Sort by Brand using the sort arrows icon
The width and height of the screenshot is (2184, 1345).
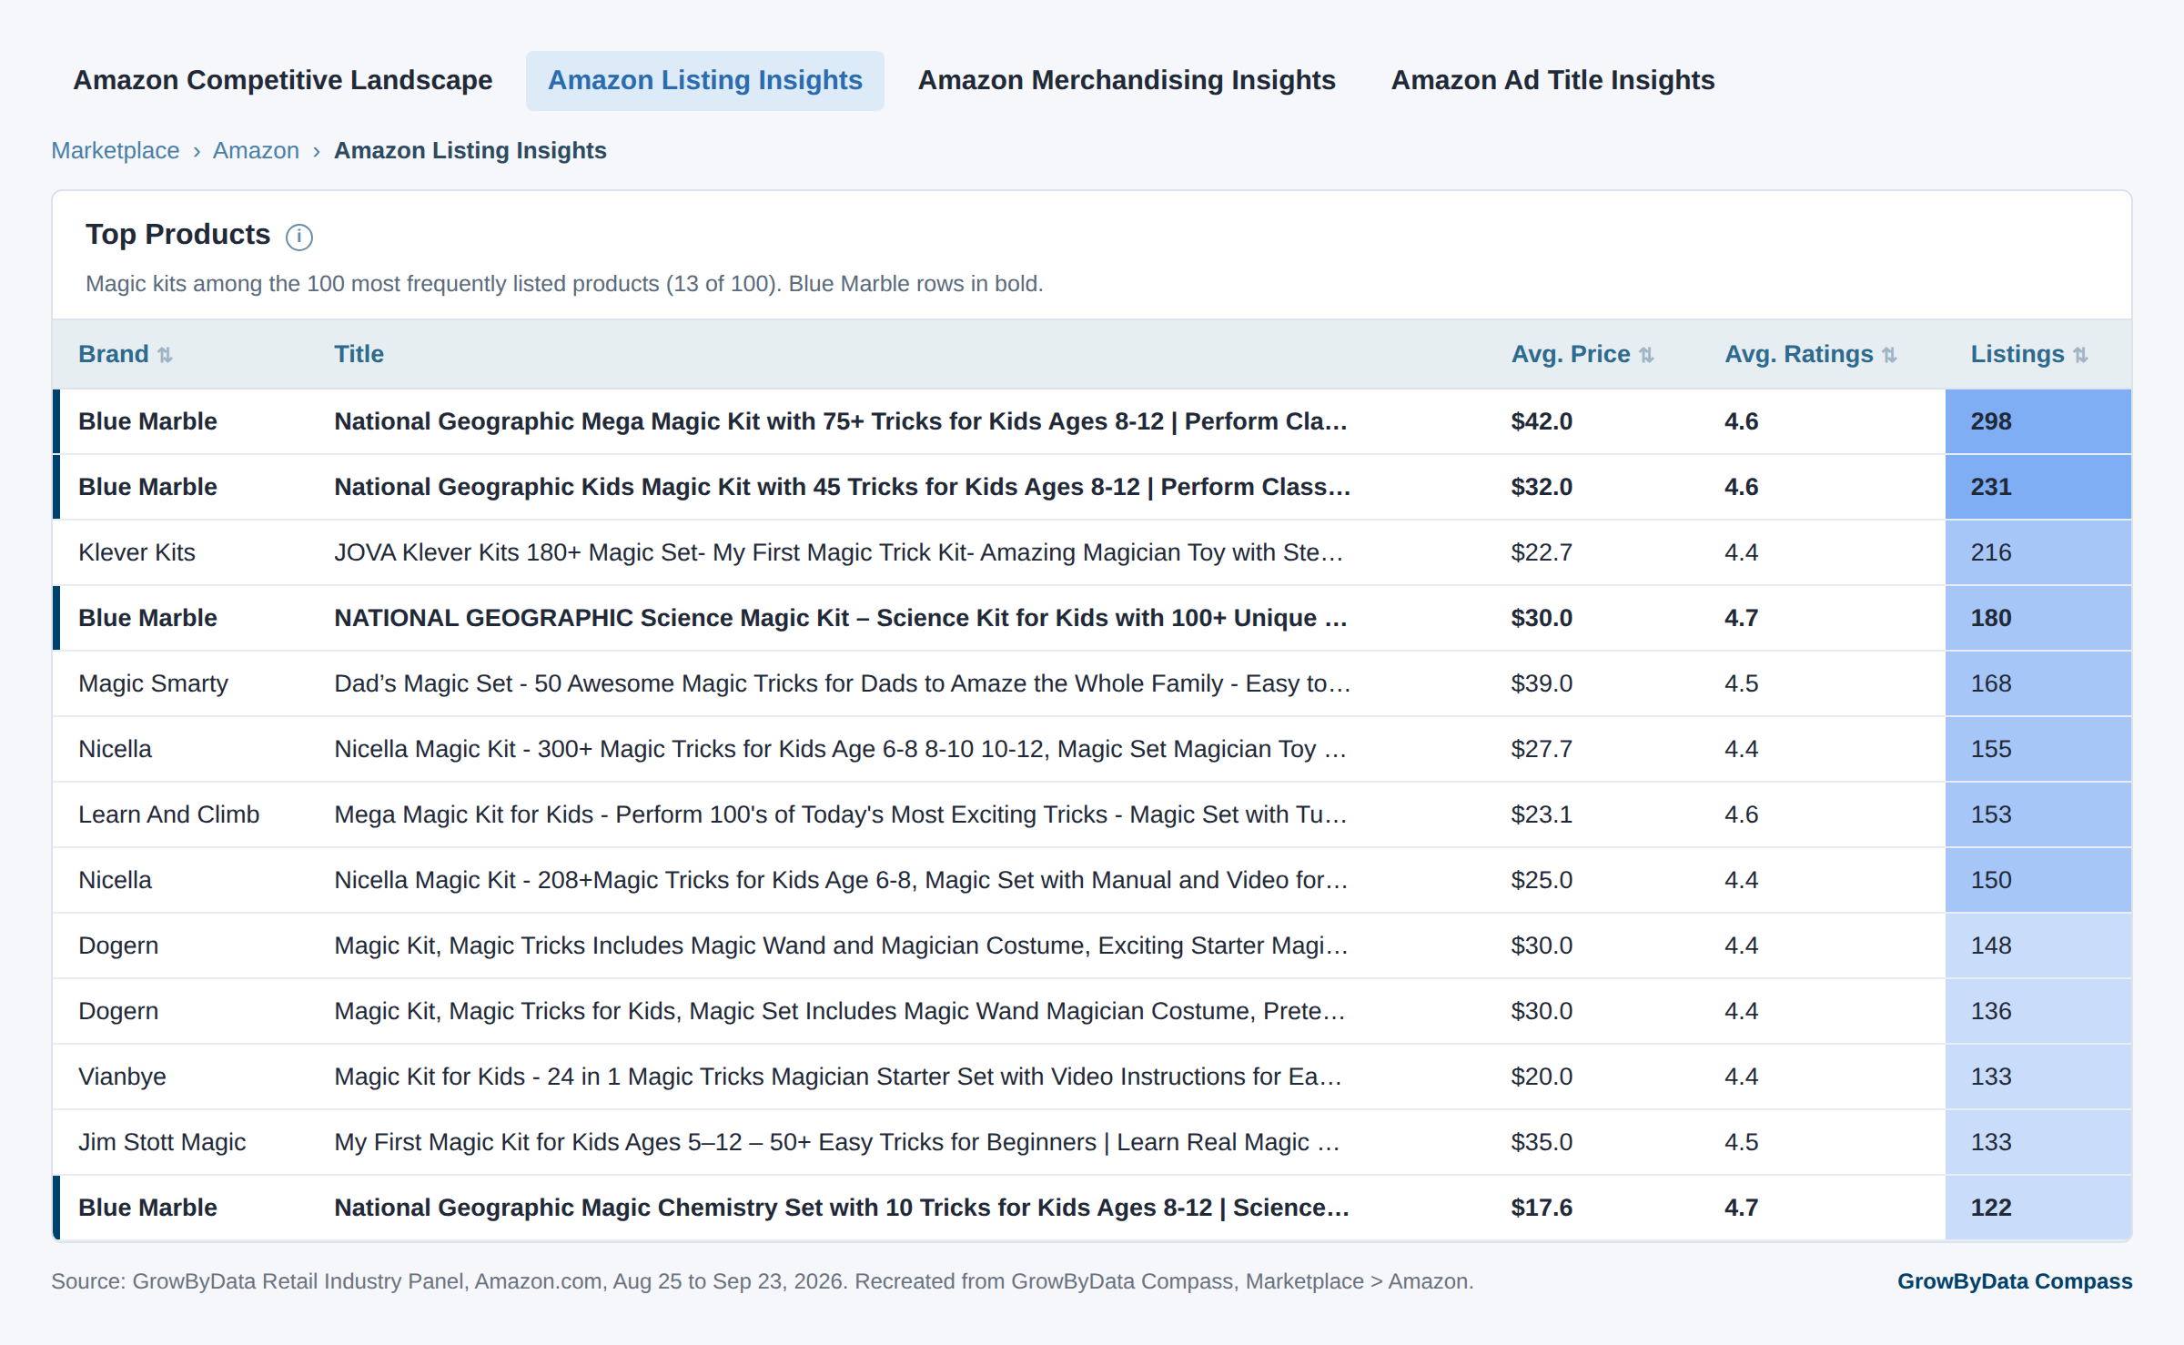tap(165, 355)
